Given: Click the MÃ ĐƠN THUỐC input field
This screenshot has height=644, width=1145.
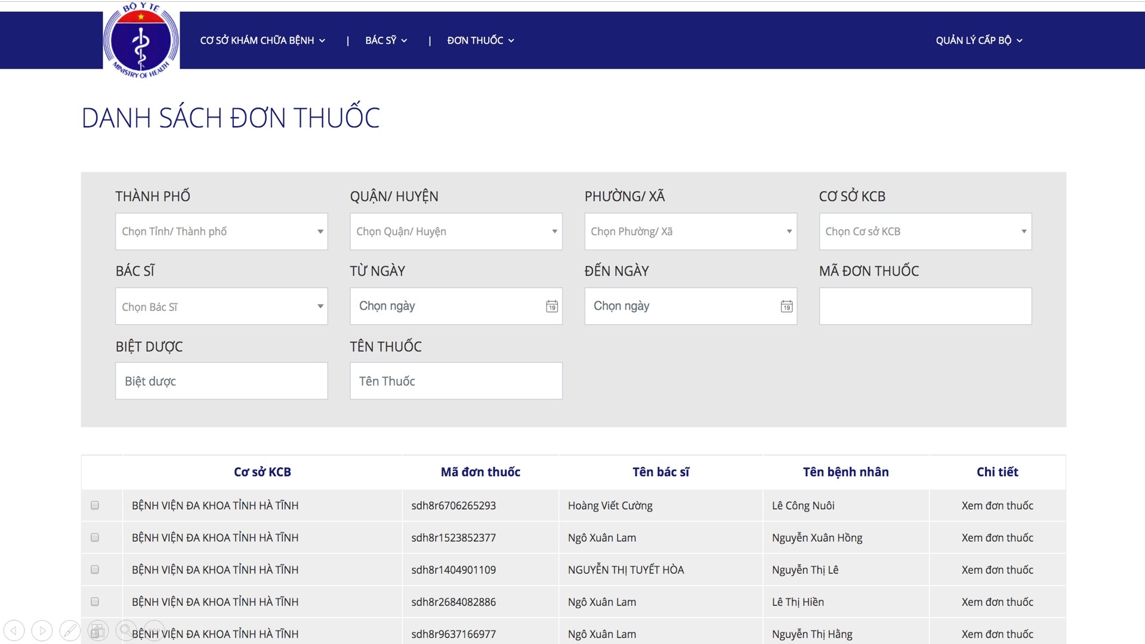Looking at the screenshot, I should pos(924,306).
